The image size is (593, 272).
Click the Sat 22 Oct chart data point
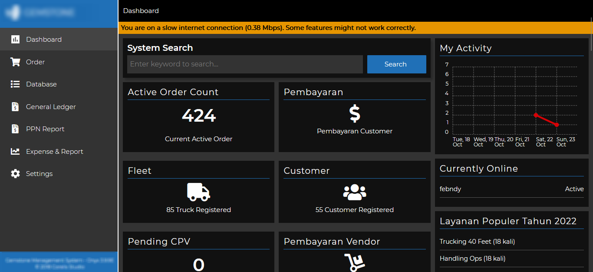coord(536,115)
